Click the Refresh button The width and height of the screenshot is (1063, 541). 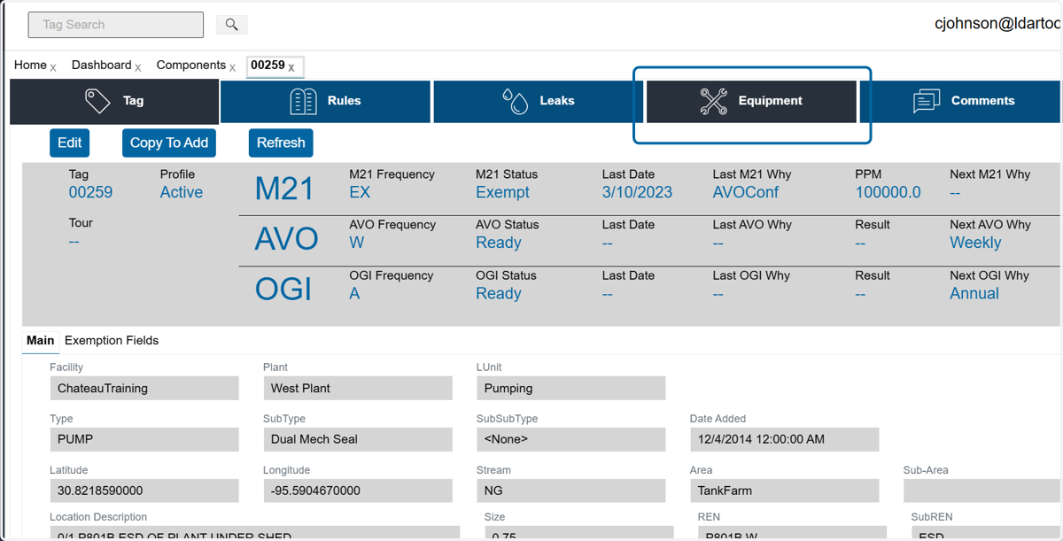[x=281, y=143]
